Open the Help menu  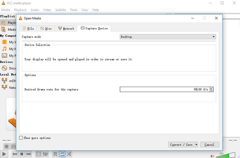96,10
